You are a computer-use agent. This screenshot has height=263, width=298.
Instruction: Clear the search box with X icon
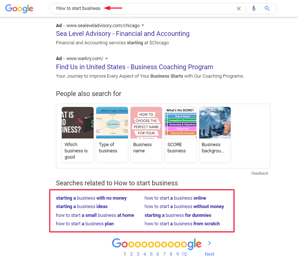coord(239,8)
